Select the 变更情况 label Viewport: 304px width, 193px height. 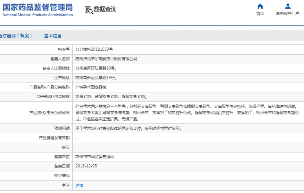(x=62, y=176)
